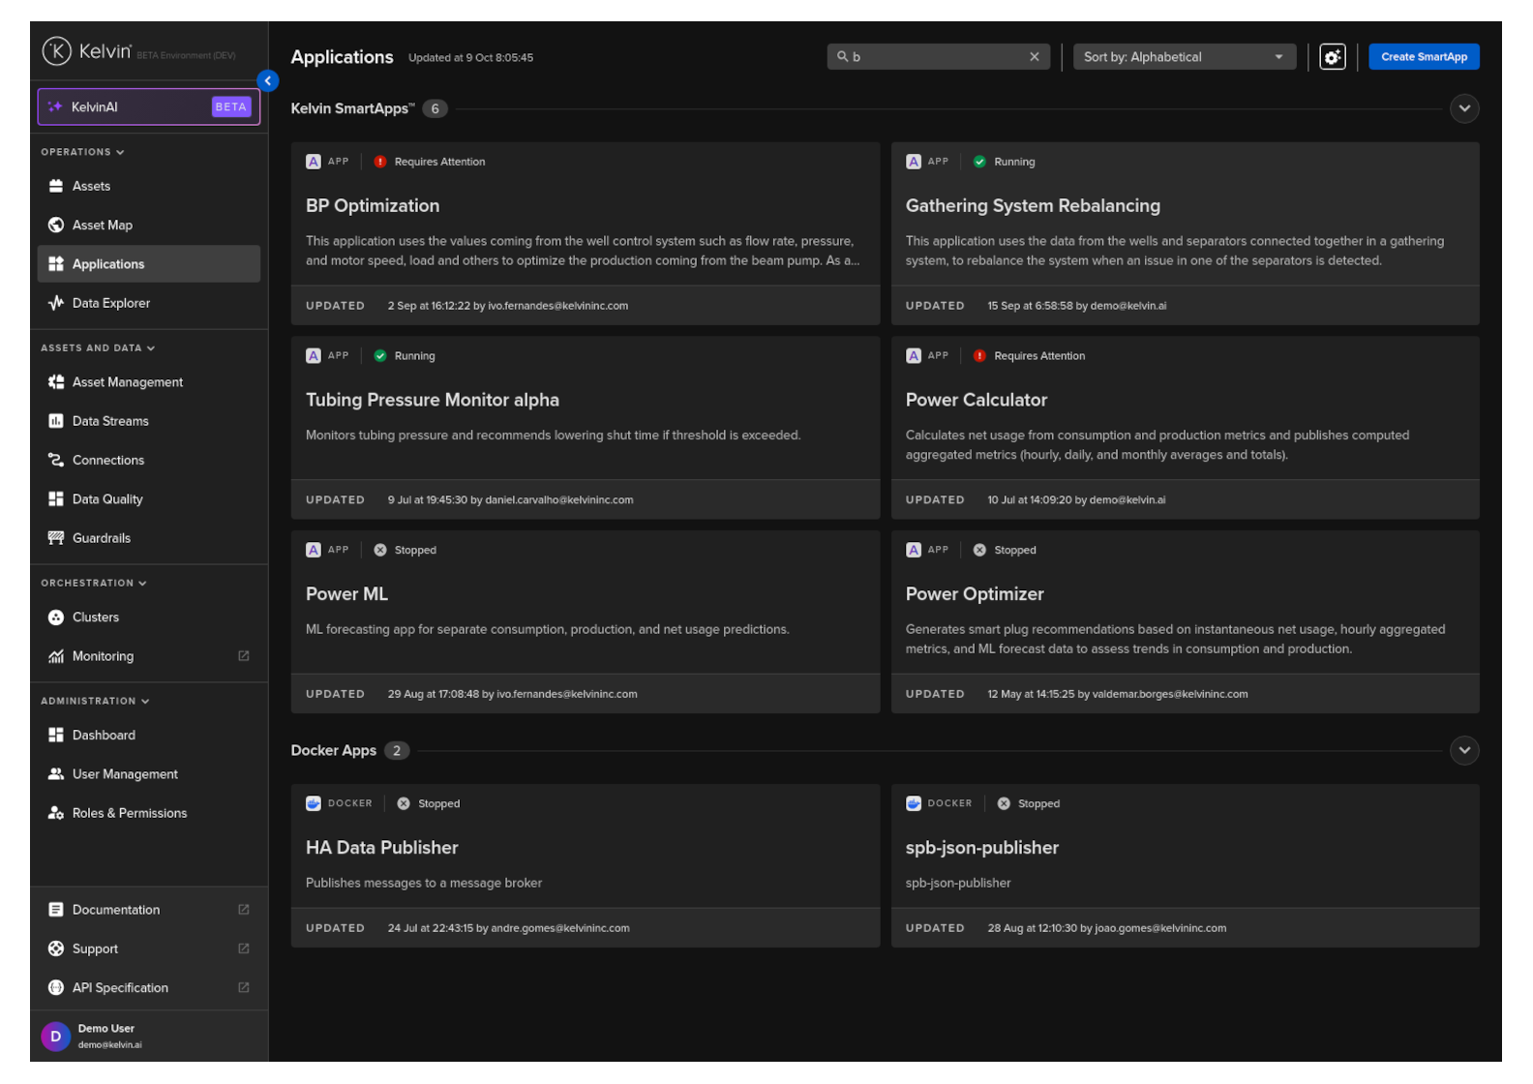Viewport: 1533px width, 1084px height.
Task: Click the settings gear icon near search
Action: 1332,57
